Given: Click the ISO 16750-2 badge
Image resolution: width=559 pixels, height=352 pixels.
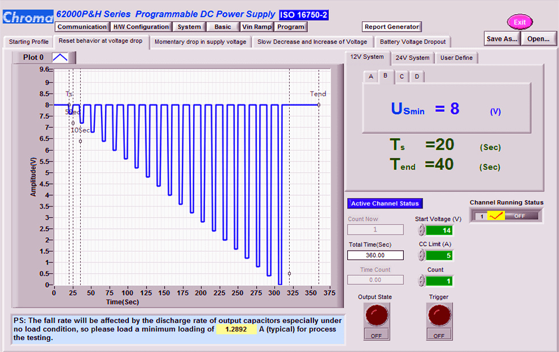Looking at the screenshot, I should (303, 15).
